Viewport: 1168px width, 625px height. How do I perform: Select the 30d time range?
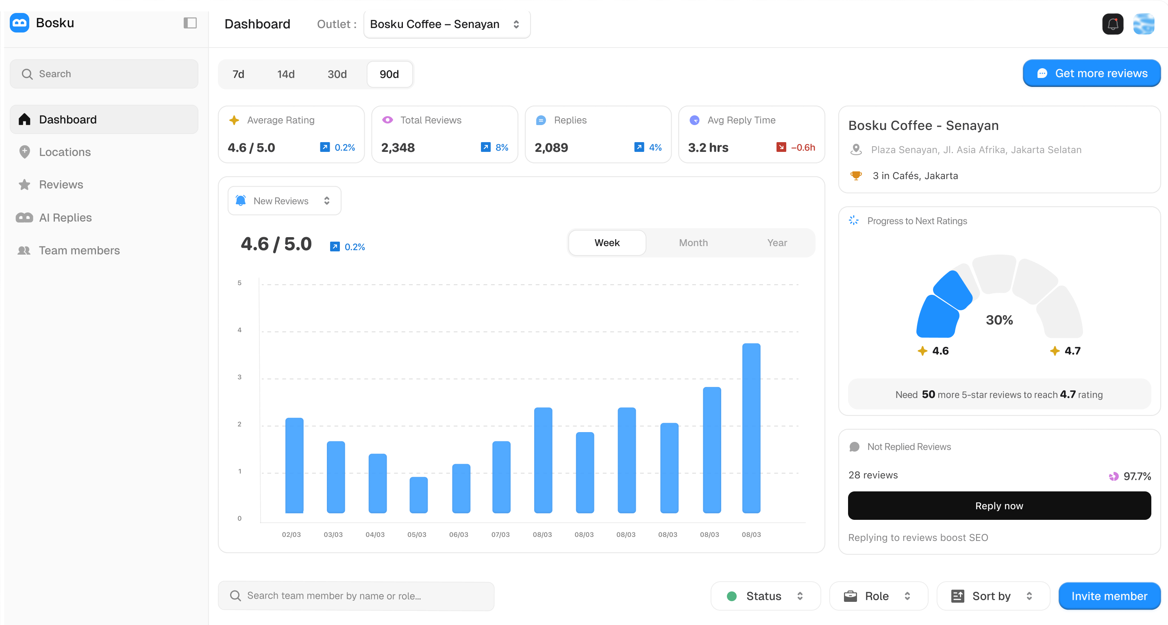(337, 74)
